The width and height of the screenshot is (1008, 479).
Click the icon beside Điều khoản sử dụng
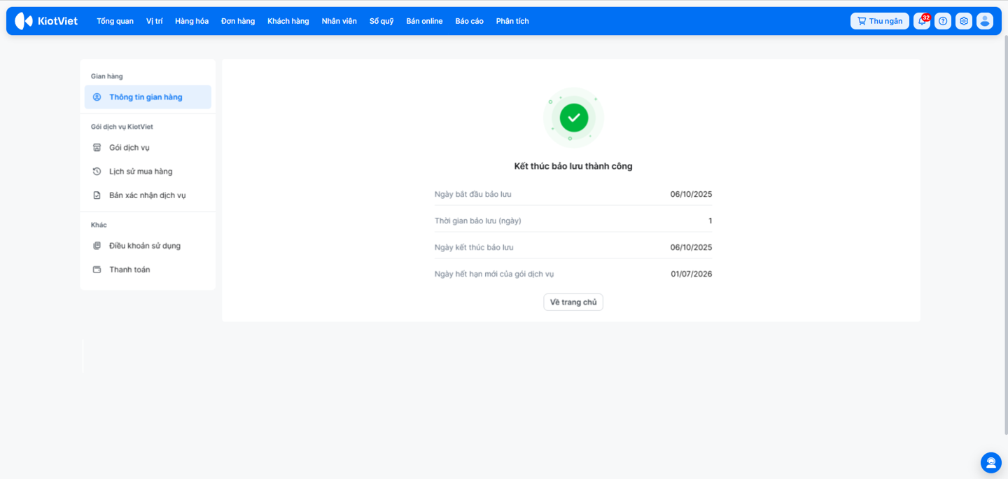(x=97, y=246)
